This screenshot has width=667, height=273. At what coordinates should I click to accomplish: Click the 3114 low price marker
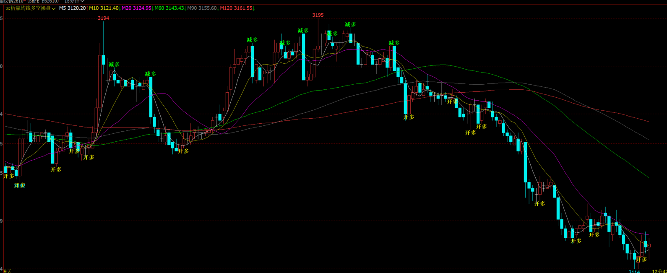[634, 271]
